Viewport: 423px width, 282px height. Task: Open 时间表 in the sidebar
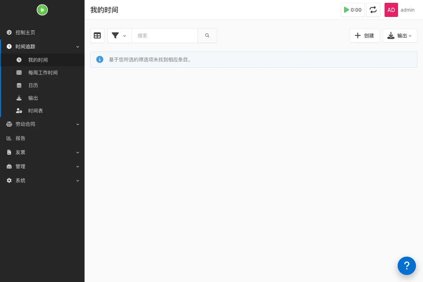point(42,111)
